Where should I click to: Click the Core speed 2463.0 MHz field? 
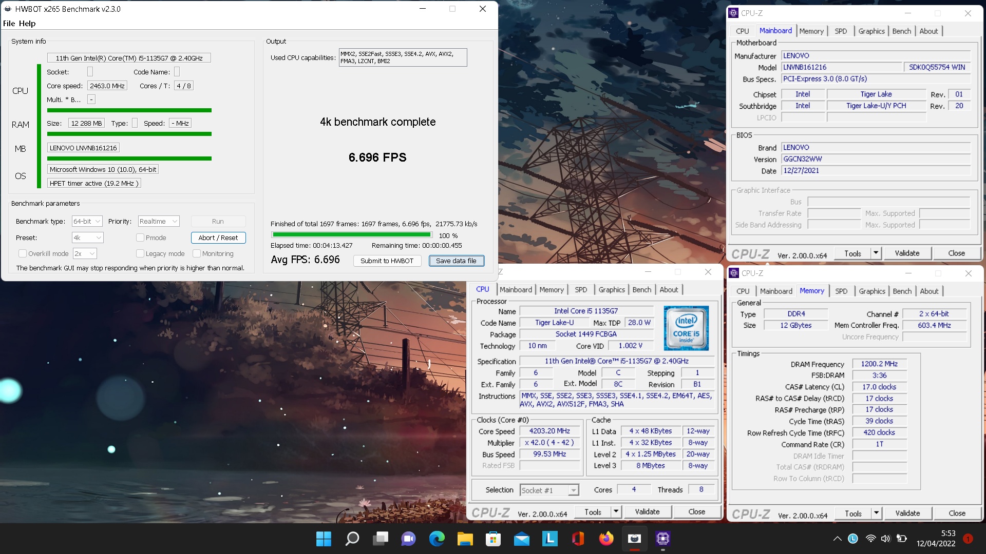[107, 86]
